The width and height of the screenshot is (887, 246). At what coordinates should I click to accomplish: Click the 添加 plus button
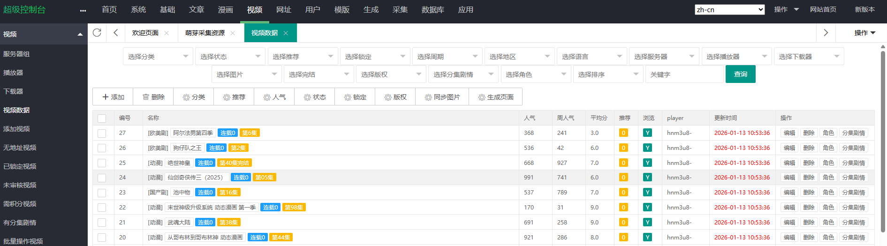(x=113, y=97)
